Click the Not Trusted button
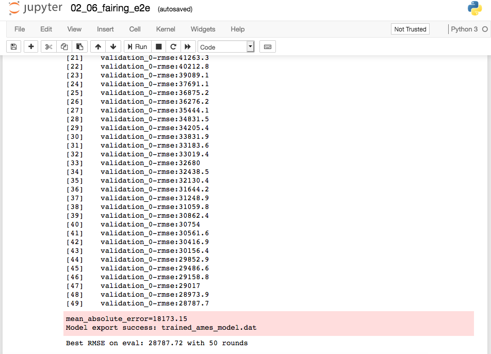The width and height of the screenshot is (491, 354). point(410,29)
